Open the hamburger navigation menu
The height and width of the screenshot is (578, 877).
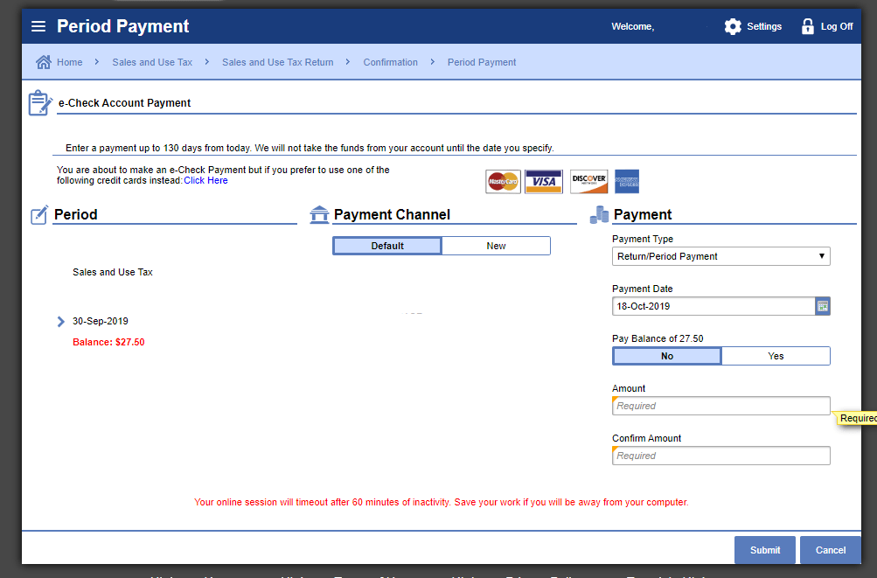pyautogui.click(x=38, y=26)
